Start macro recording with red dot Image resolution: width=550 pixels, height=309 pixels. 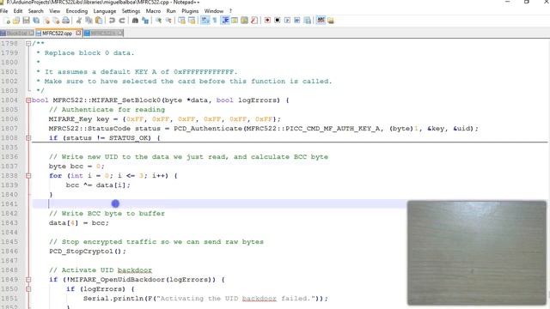coord(267,21)
